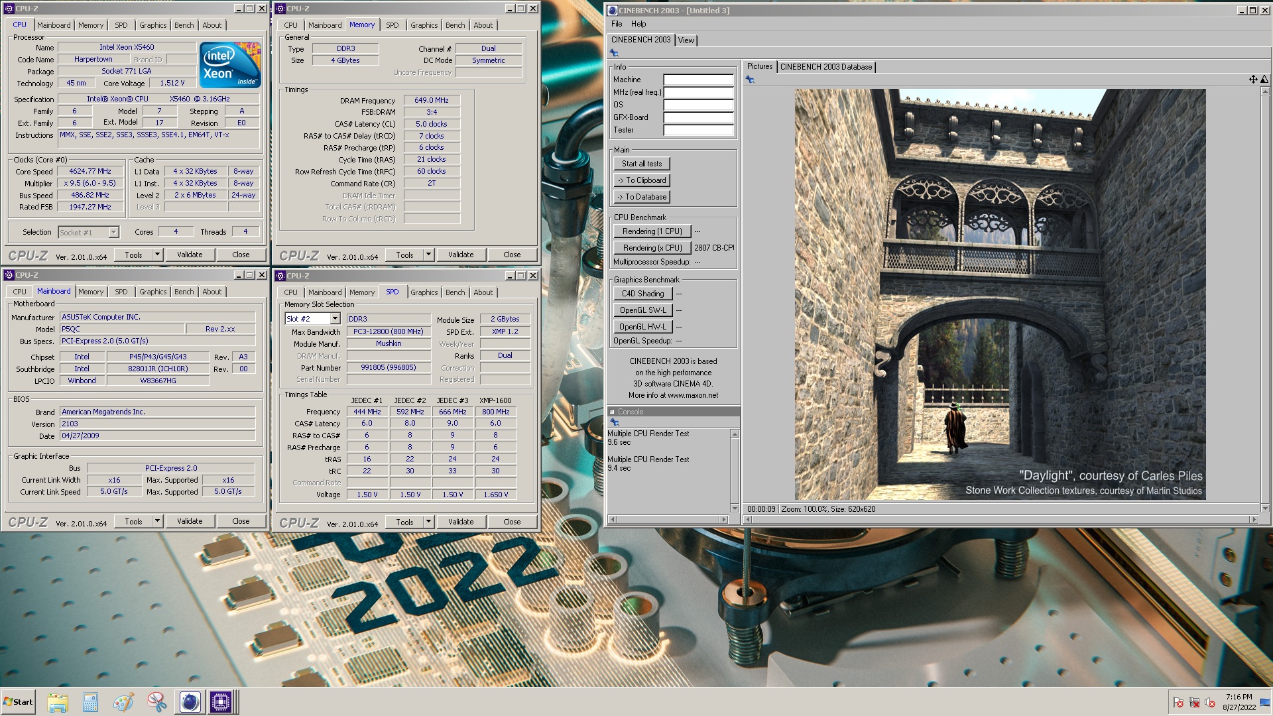Click Close in the CPU-Z Mainboard window
Image resolution: width=1273 pixels, height=716 pixels.
coord(241,522)
